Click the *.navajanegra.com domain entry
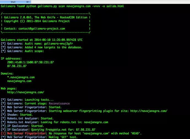 pos(21,77)
